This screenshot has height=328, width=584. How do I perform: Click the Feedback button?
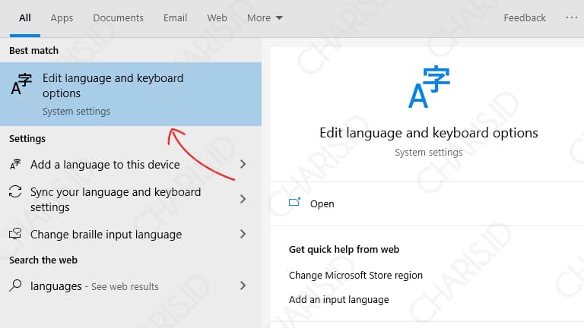pos(525,18)
